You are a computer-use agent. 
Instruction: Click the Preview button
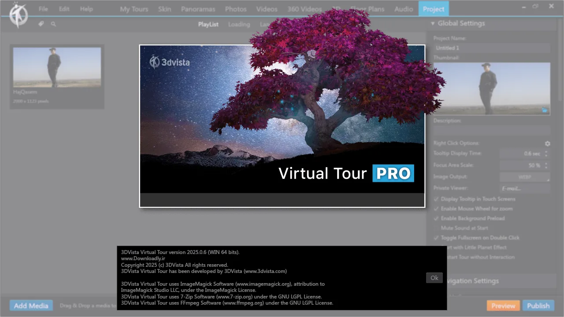click(503, 306)
